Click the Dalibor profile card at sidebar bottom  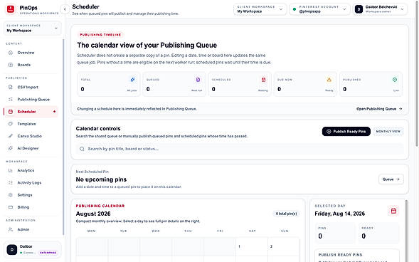[32, 249]
